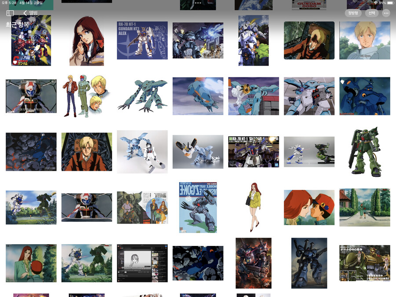Open the woman in yellow jacket full-body thumbnail
The height and width of the screenshot is (297, 396).
pyautogui.click(x=253, y=207)
